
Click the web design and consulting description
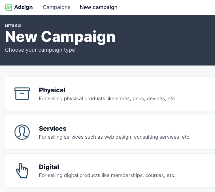click(114, 137)
